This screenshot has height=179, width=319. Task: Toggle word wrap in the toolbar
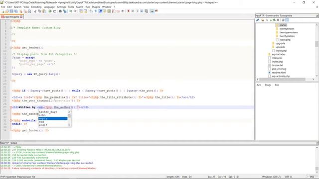pyautogui.click(x=91, y=11)
